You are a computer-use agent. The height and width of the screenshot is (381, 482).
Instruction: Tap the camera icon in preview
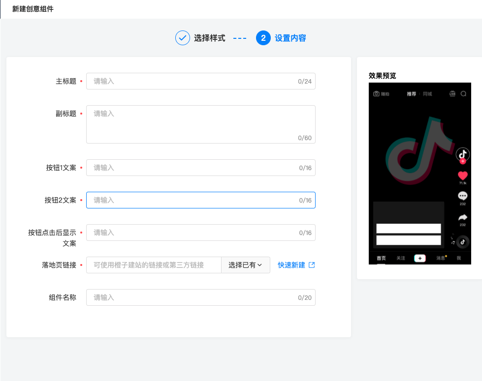pyautogui.click(x=376, y=93)
